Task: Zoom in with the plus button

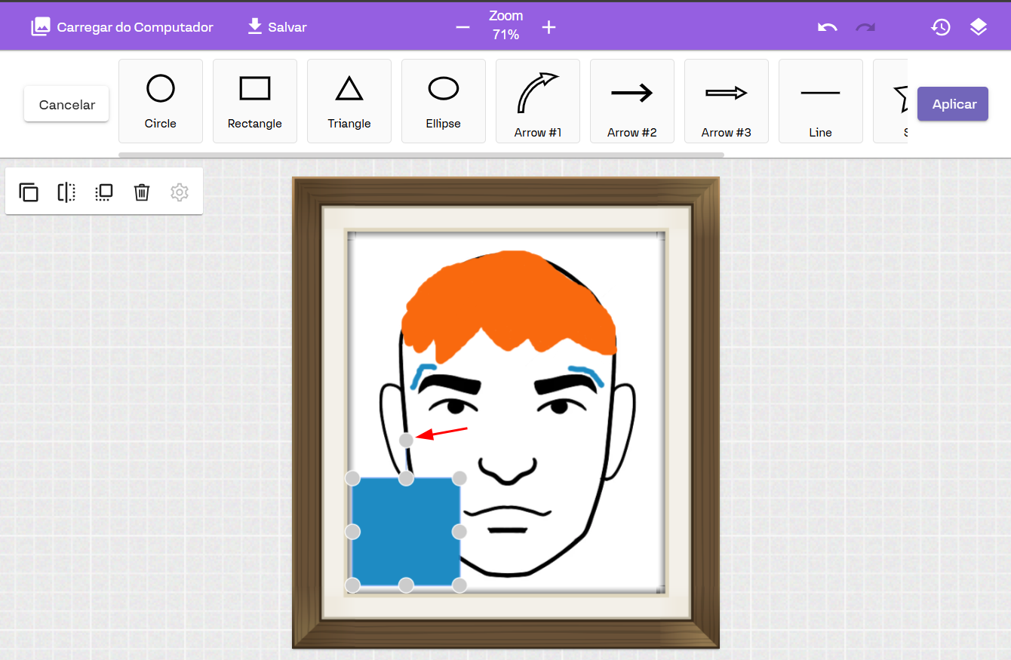Action: tap(549, 28)
